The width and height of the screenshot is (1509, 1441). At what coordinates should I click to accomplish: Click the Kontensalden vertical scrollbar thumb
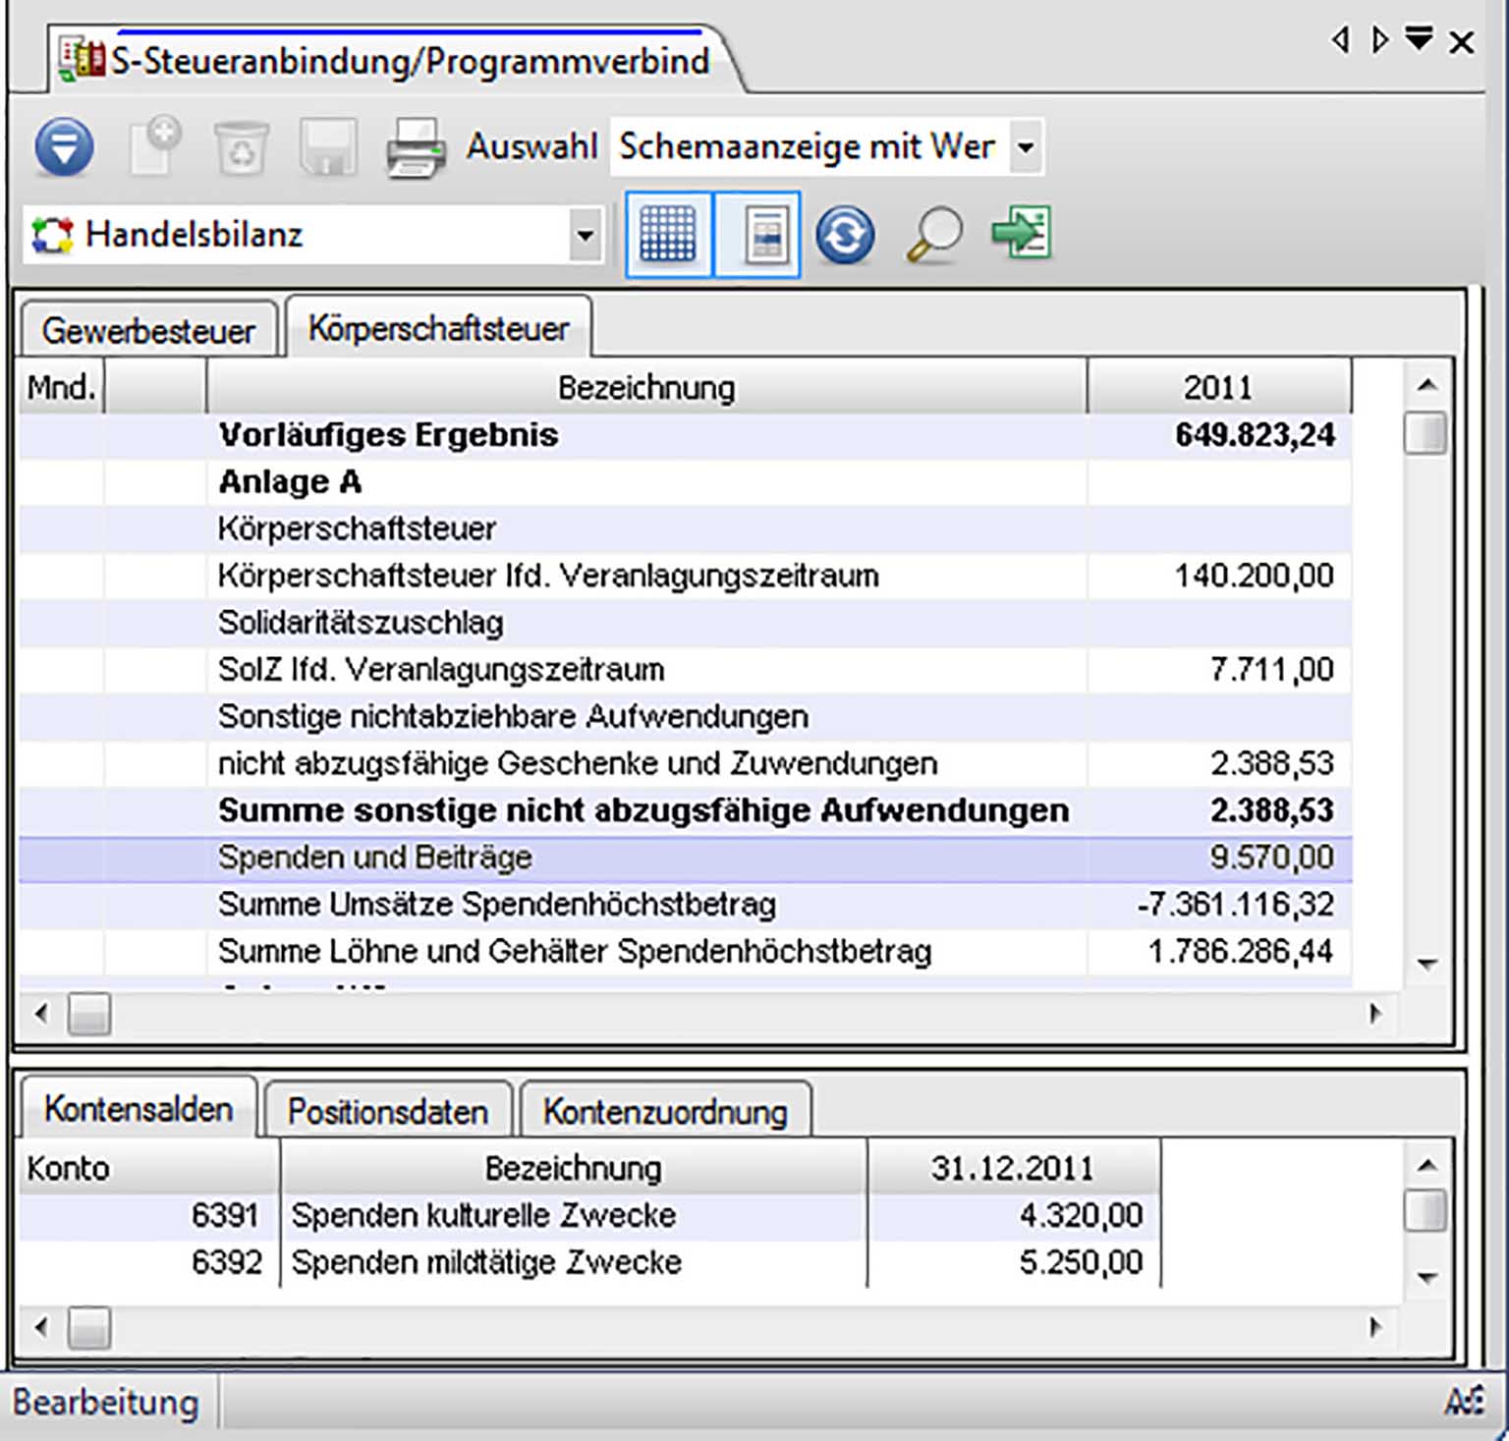[x=1425, y=1210]
